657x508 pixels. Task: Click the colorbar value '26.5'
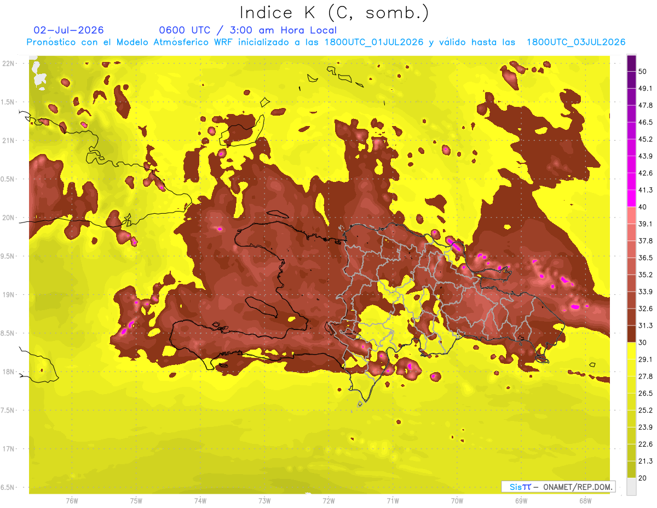[x=646, y=393]
